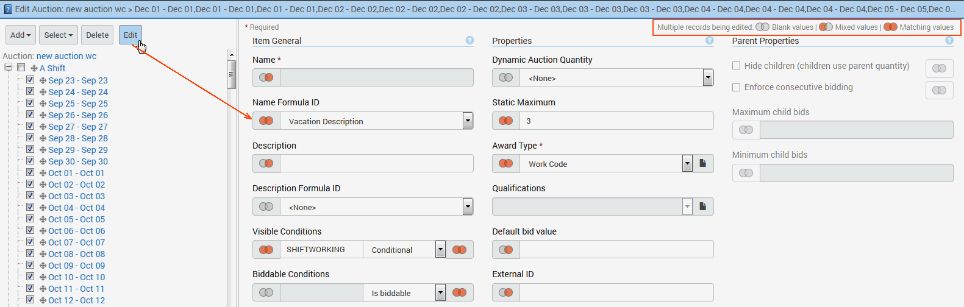Open the new auction wc link
The image size is (964, 307).
pyautogui.click(x=66, y=56)
